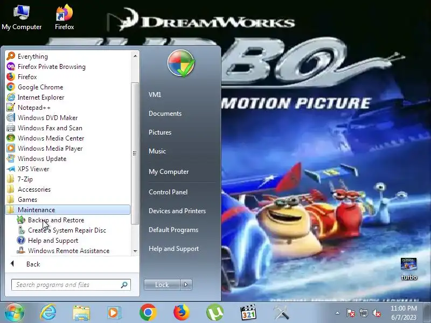This screenshot has width=431, height=323.
Task: Open Pictures from the Start menu
Action: [x=160, y=132]
